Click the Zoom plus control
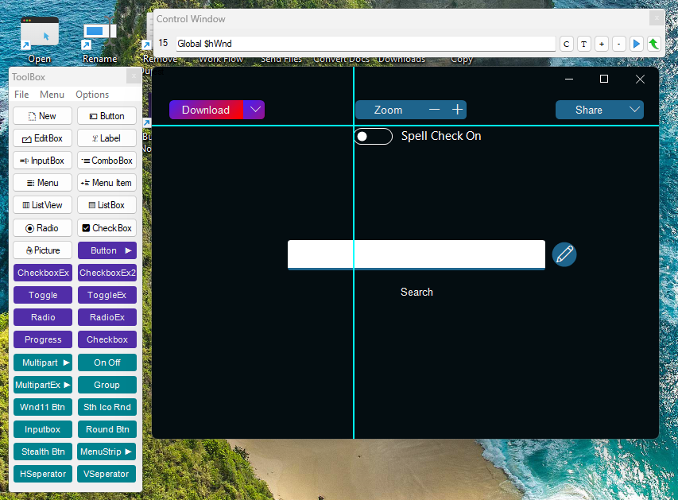The image size is (678, 500). tap(457, 110)
